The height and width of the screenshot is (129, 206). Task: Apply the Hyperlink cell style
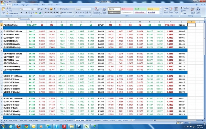point(153,12)
